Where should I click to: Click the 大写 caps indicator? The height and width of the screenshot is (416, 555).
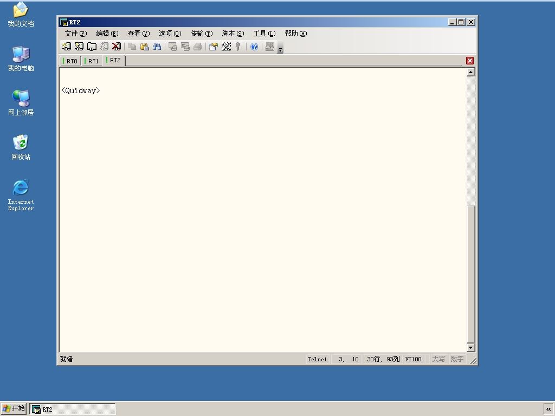pos(438,359)
